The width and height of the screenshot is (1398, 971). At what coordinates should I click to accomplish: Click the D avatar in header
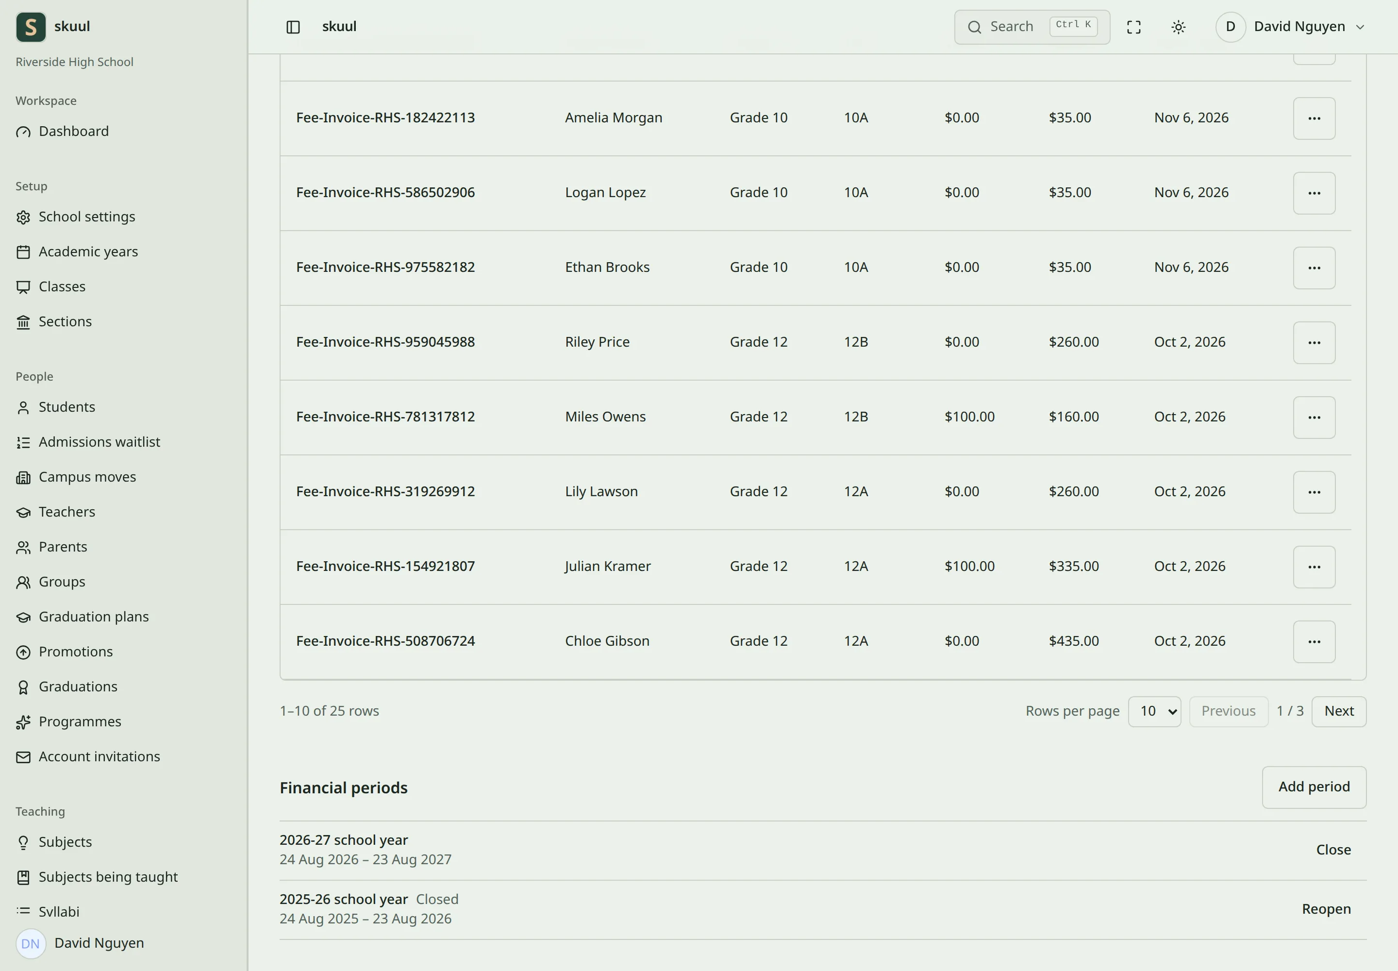(1230, 27)
